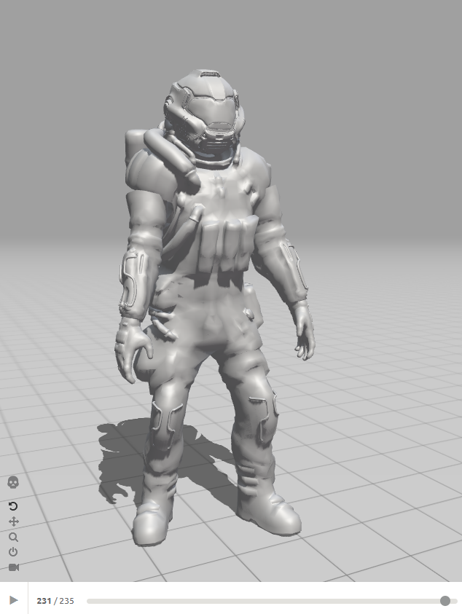This screenshot has height=614, width=462.
Task: Select the pan move tool
Action: (x=13, y=521)
